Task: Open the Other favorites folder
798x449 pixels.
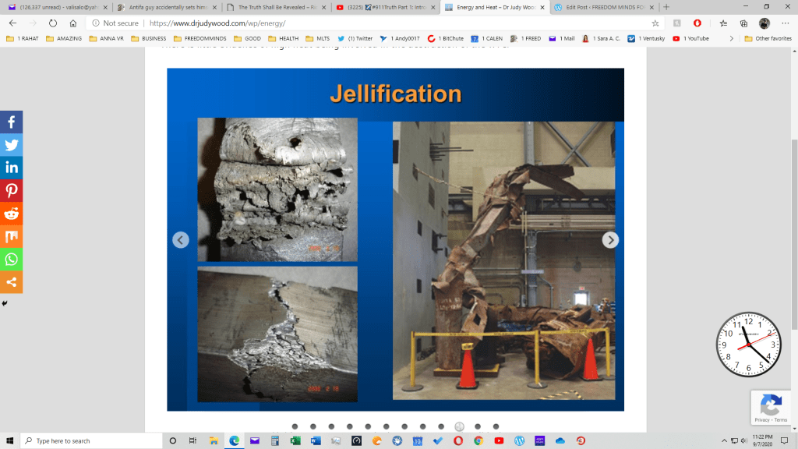Action: click(768, 38)
